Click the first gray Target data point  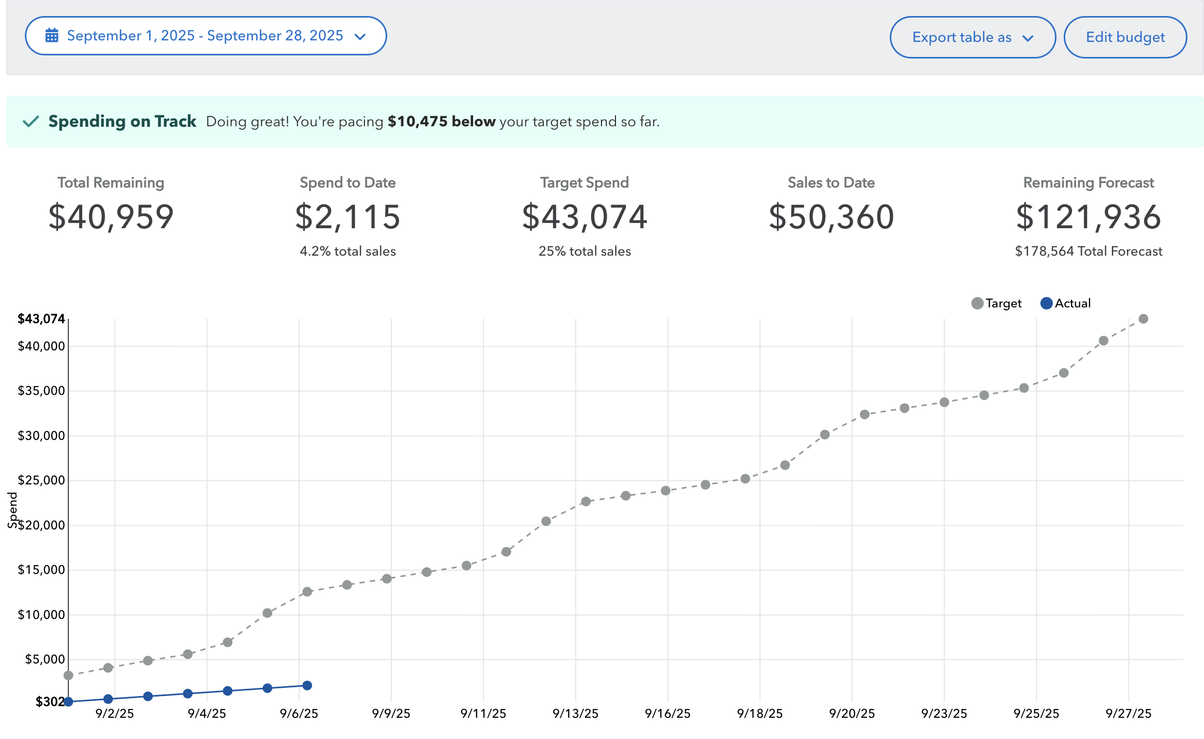pos(68,675)
